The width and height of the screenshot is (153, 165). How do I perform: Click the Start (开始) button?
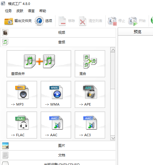click(x=137, y=21)
